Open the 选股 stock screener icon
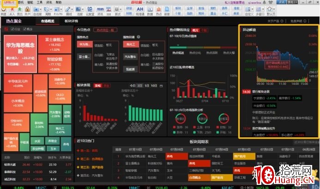 point(78,9)
